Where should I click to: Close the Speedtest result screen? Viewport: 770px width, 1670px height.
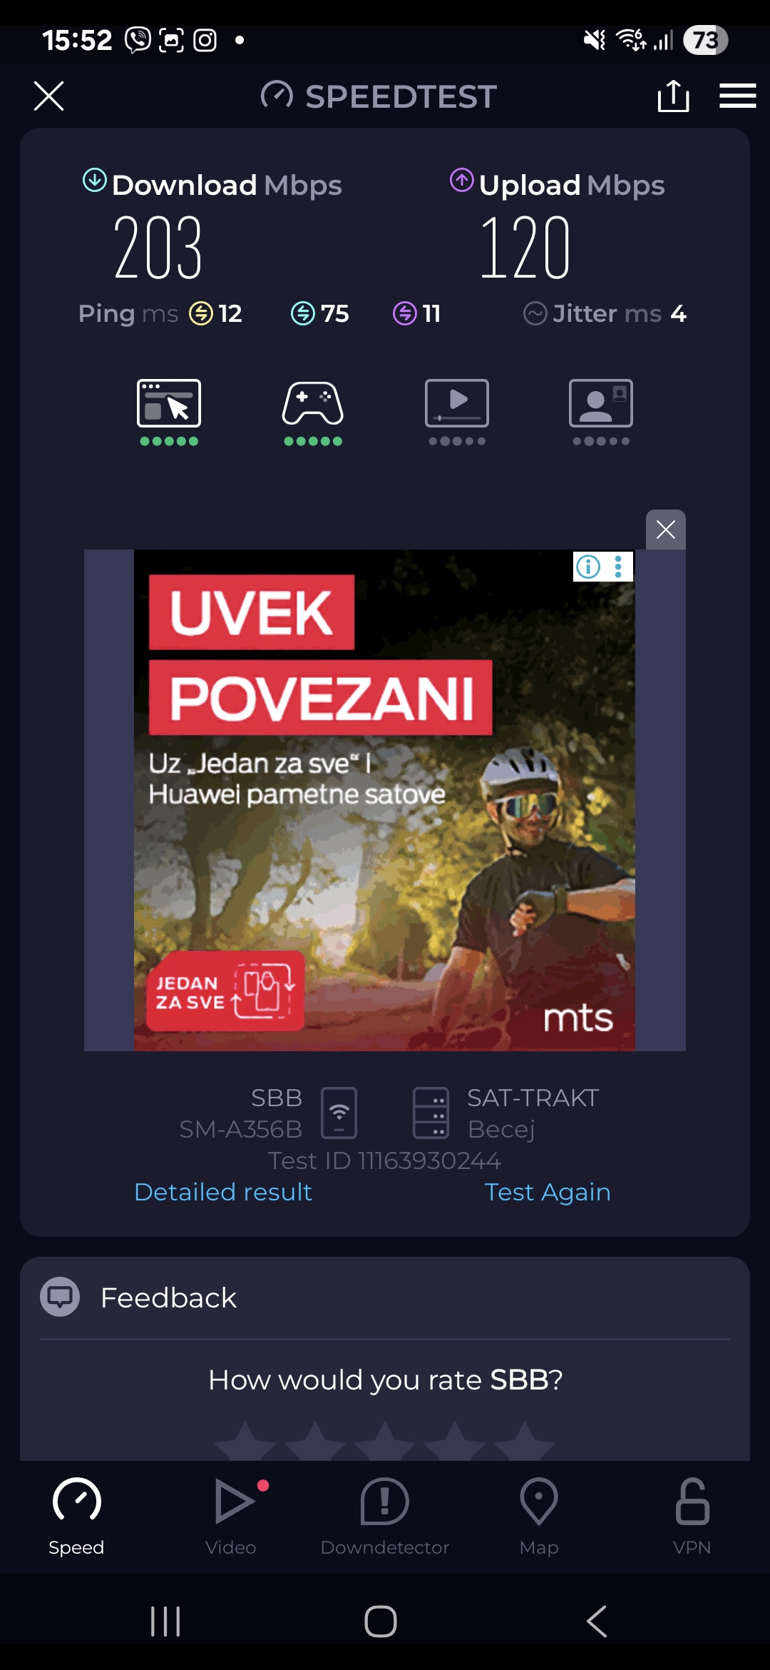(x=48, y=96)
